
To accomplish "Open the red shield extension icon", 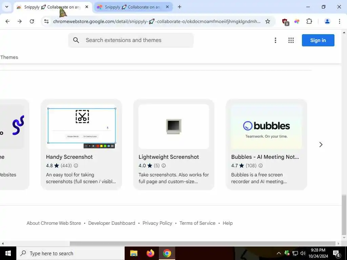I will (285, 22).
